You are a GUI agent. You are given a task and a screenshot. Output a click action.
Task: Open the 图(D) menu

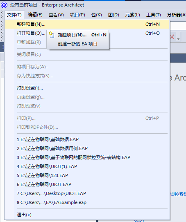click(113, 15)
